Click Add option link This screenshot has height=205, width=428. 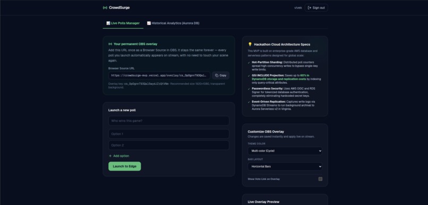(x=119, y=156)
